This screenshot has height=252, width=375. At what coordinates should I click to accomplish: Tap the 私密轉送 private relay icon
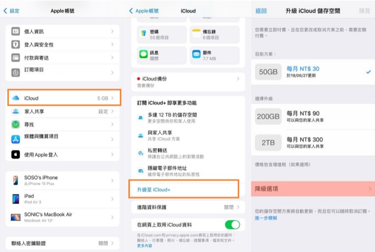tap(141, 153)
